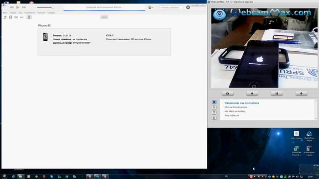319x179 pixels.
Task: Click the WebcamMax down-arrow button
Action: pos(301,93)
